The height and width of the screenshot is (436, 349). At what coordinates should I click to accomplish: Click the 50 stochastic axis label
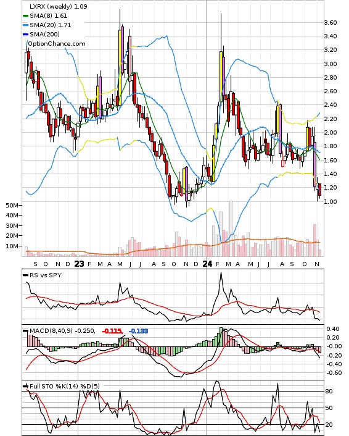(329, 408)
